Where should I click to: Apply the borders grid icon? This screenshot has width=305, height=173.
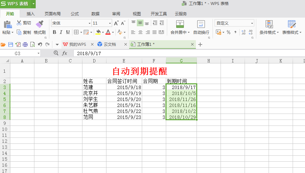(x=76, y=32)
